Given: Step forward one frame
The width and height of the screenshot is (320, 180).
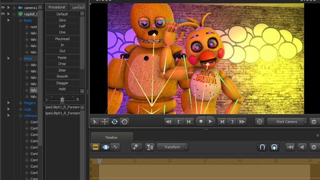Looking at the screenshot, I should pyautogui.click(x=222, y=122).
